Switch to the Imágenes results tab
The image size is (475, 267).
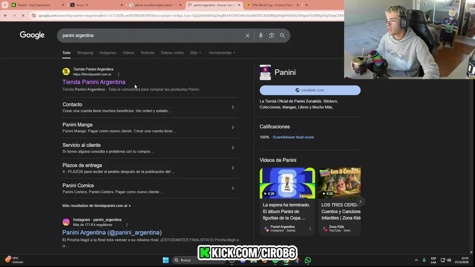108,53
